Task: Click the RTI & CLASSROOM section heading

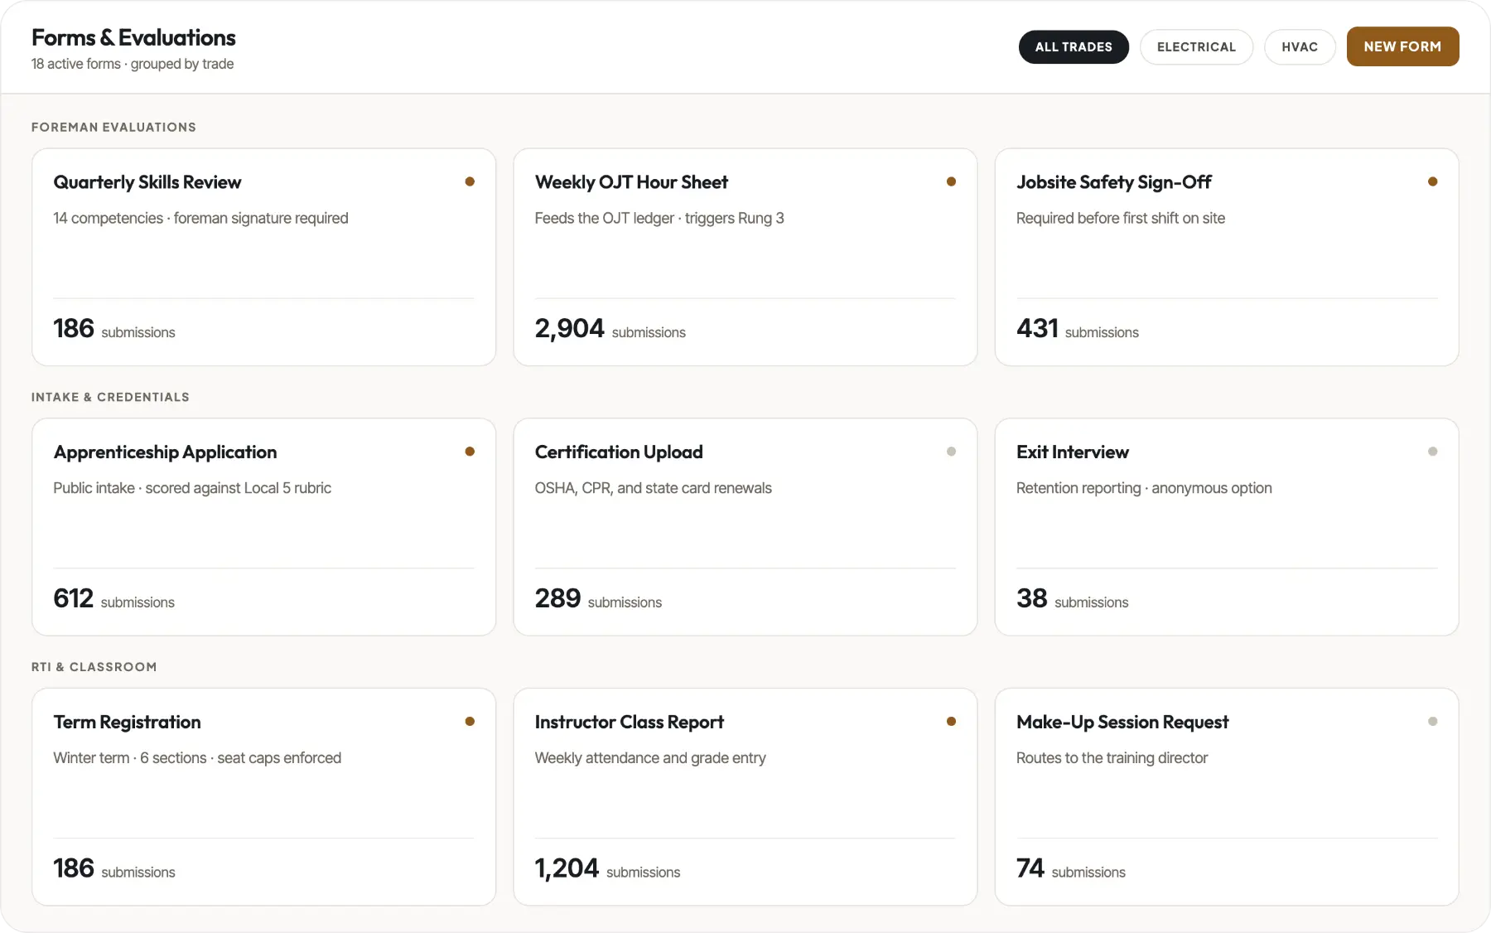Action: [x=94, y=668]
